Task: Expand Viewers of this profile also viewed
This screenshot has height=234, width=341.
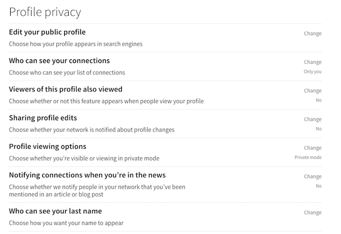Action: [66, 89]
